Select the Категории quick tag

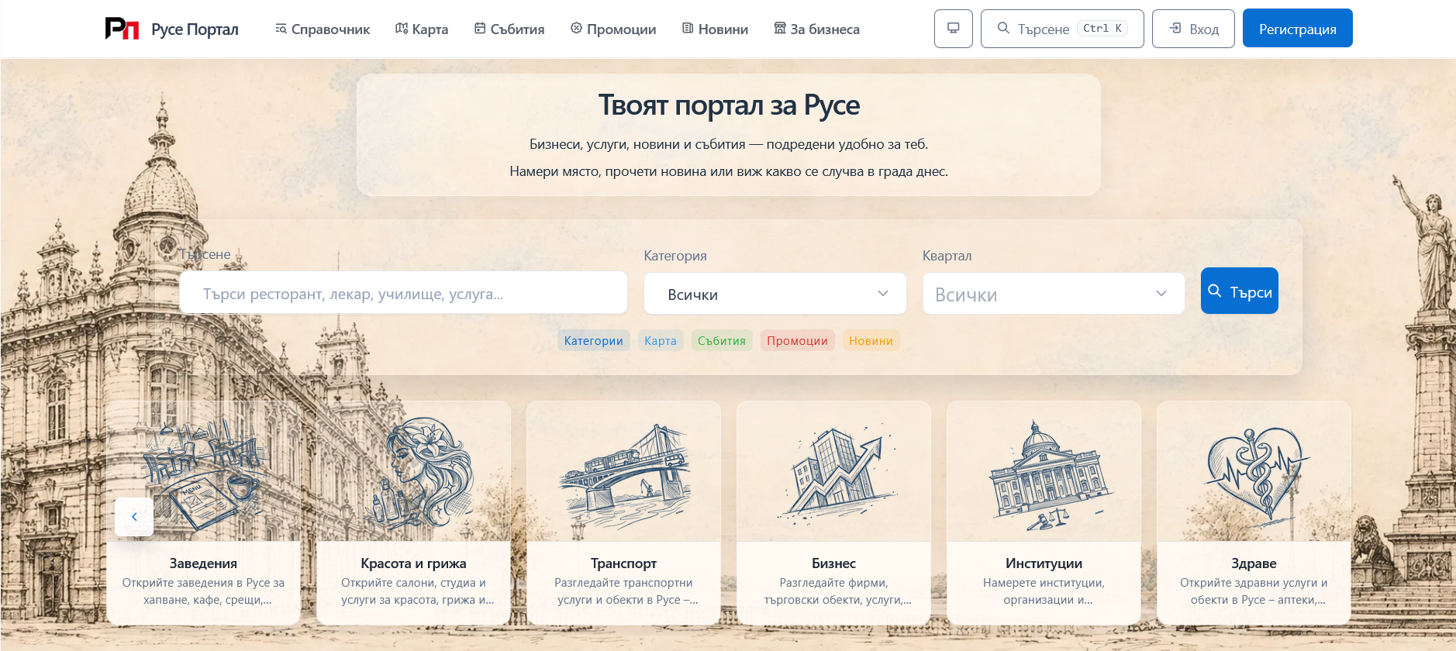594,341
